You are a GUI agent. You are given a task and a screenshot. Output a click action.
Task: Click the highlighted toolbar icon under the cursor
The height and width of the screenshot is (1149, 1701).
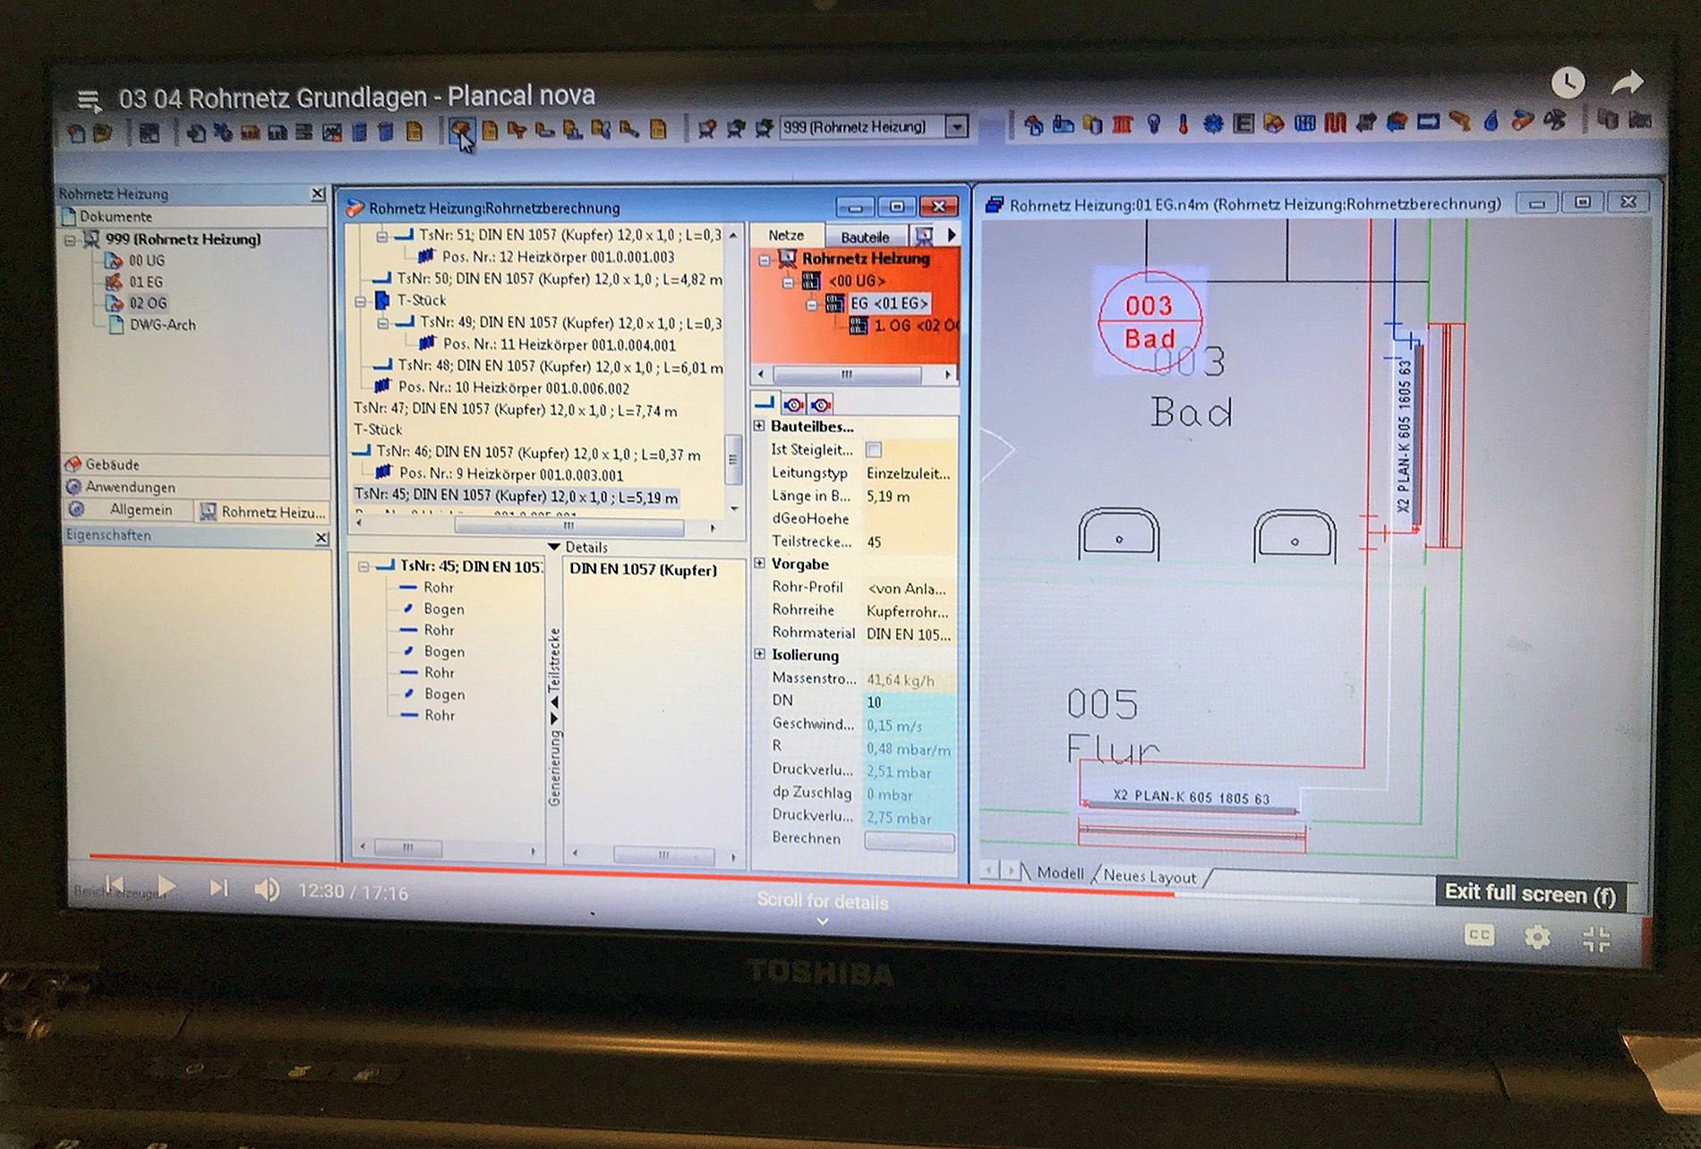click(x=461, y=132)
